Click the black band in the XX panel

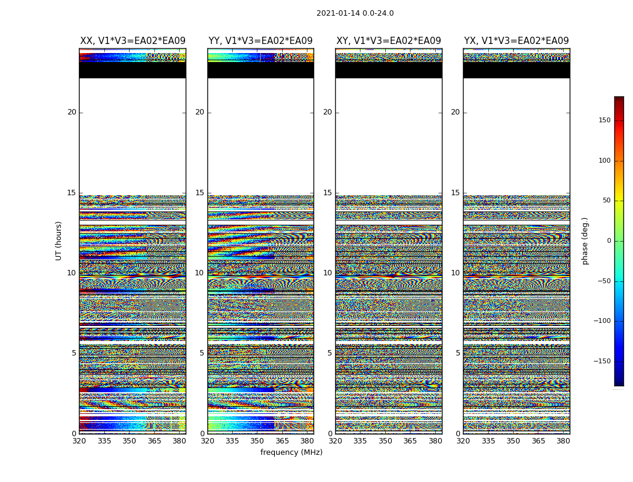tap(133, 70)
